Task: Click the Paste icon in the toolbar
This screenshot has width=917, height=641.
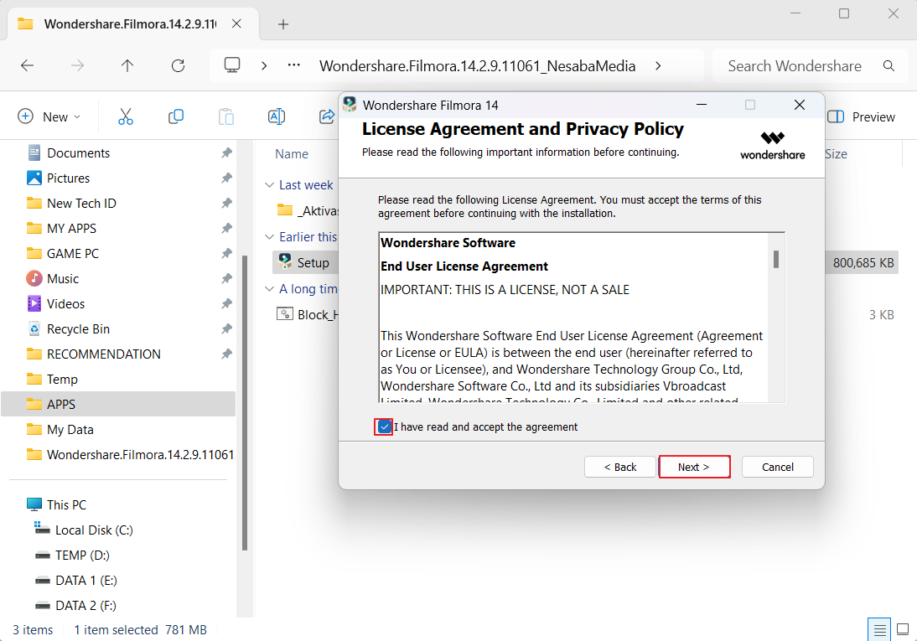Action: (x=226, y=116)
